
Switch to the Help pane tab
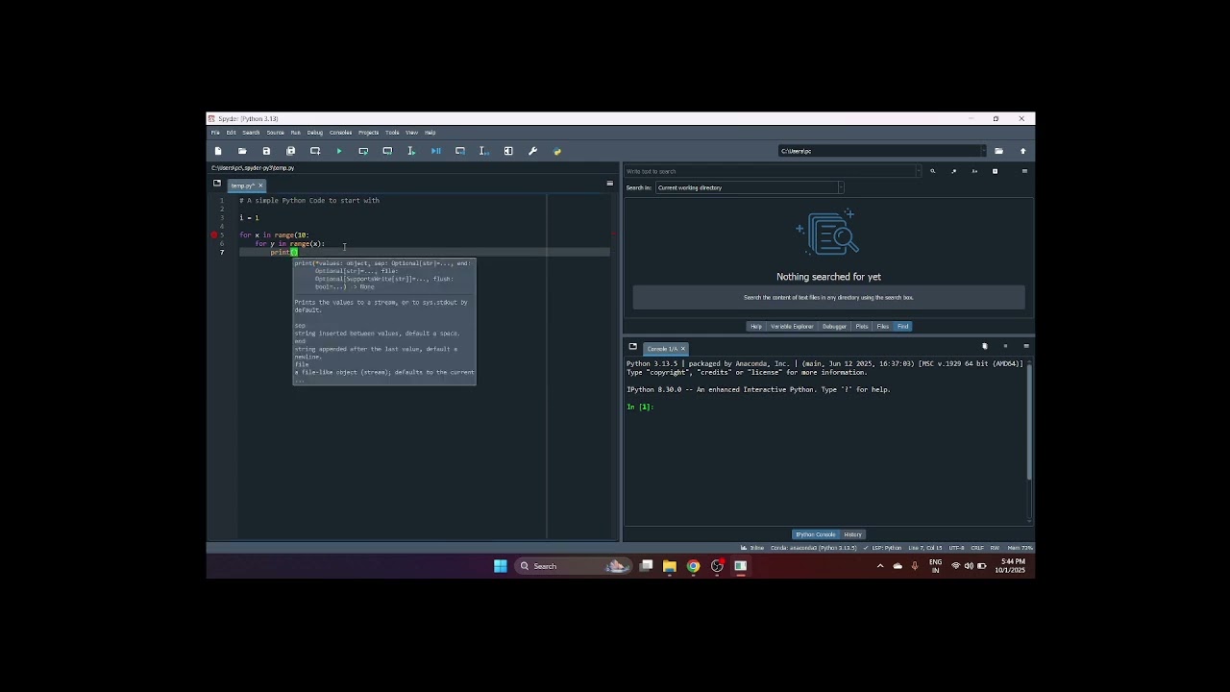click(x=756, y=327)
